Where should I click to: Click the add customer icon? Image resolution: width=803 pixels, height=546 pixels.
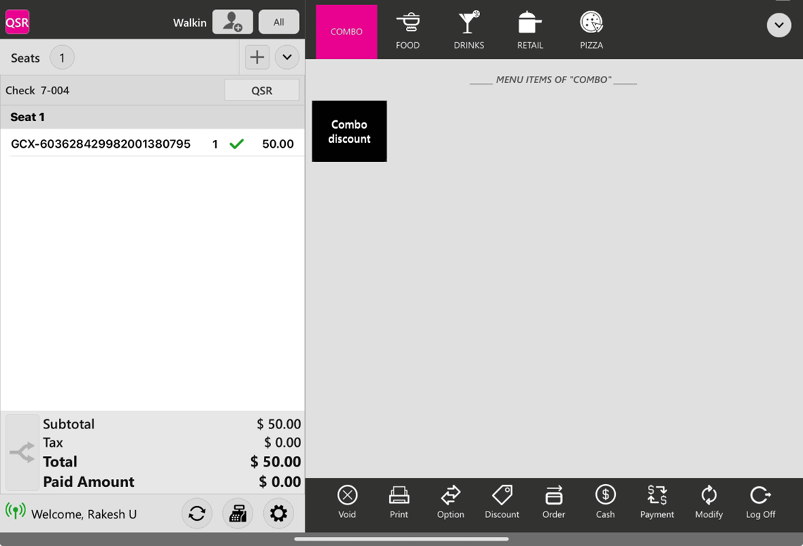(x=232, y=22)
